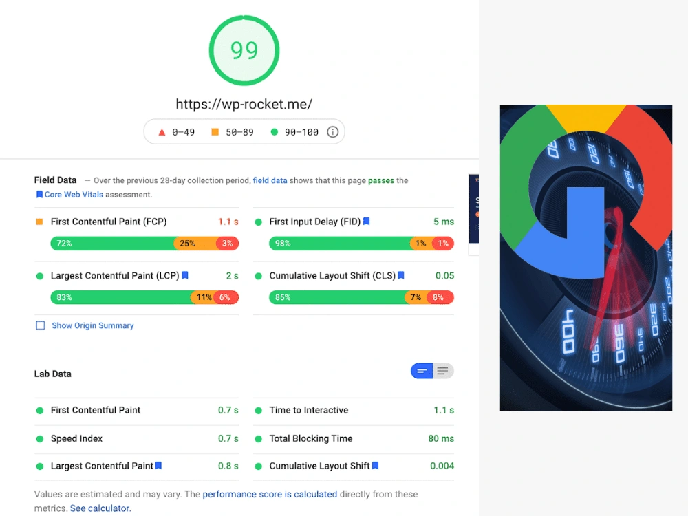The height and width of the screenshot is (516, 688).
Task: Switch Lab Data to compact blue view
Action: coord(422,371)
